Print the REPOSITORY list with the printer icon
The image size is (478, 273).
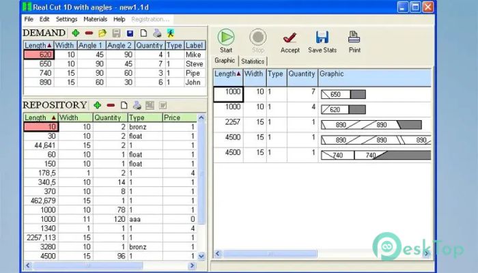tap(137, 105)
